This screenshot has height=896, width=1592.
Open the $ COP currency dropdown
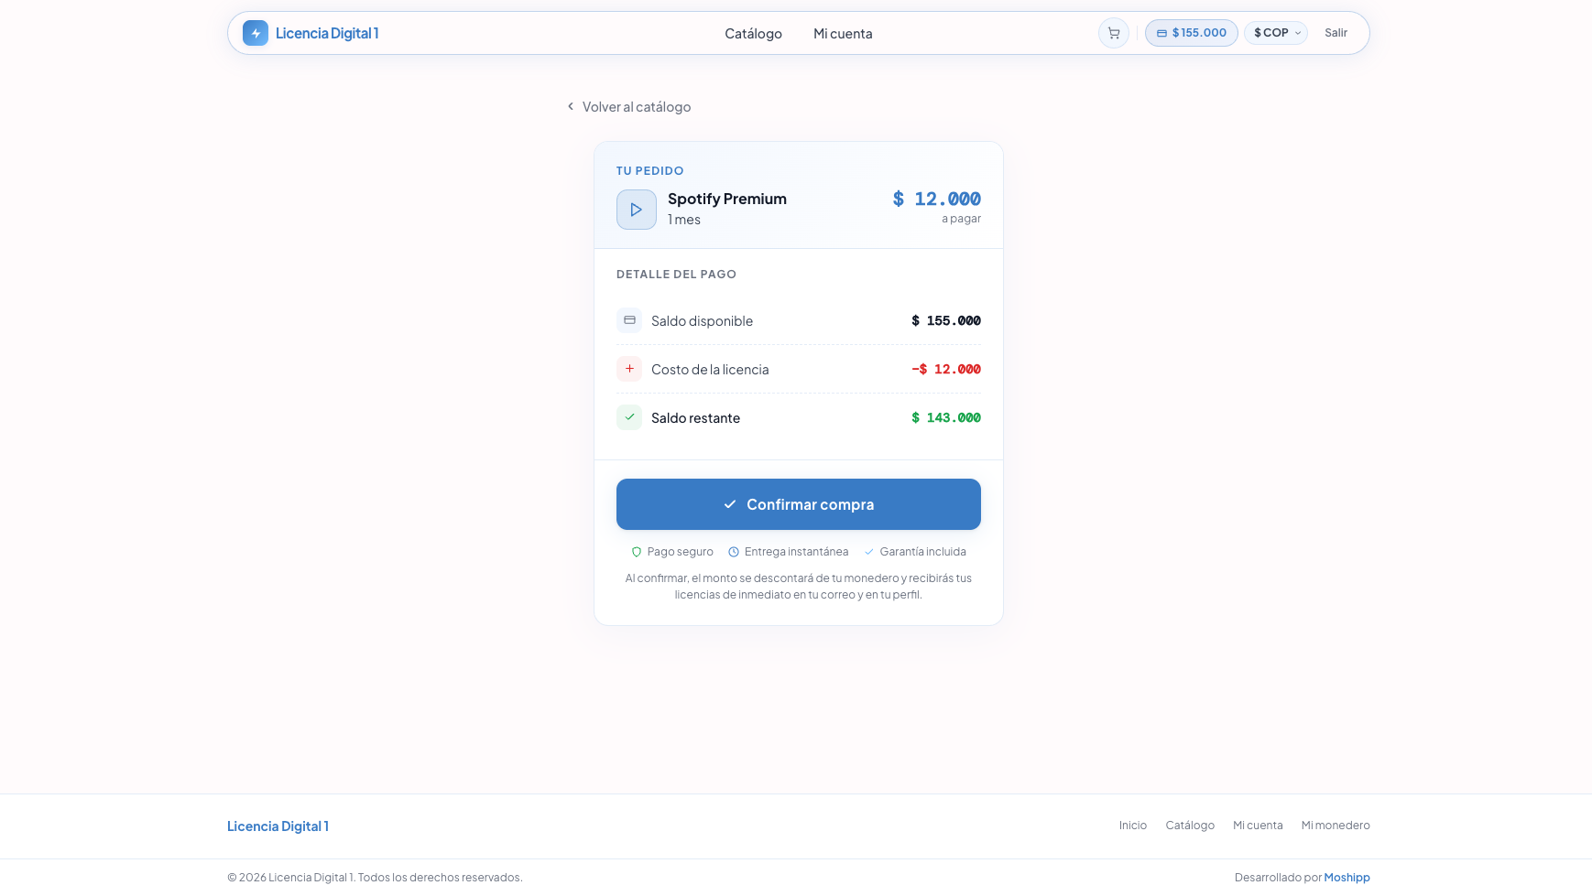pyautogui.click(x=1275, y=32)
